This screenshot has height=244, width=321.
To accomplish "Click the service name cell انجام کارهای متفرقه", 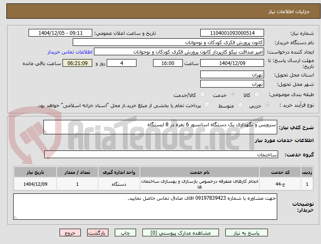I will point(199,184).
